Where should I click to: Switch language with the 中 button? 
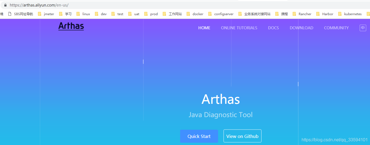point(363,28)
